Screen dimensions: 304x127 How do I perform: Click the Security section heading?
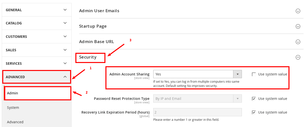[88, 57]
